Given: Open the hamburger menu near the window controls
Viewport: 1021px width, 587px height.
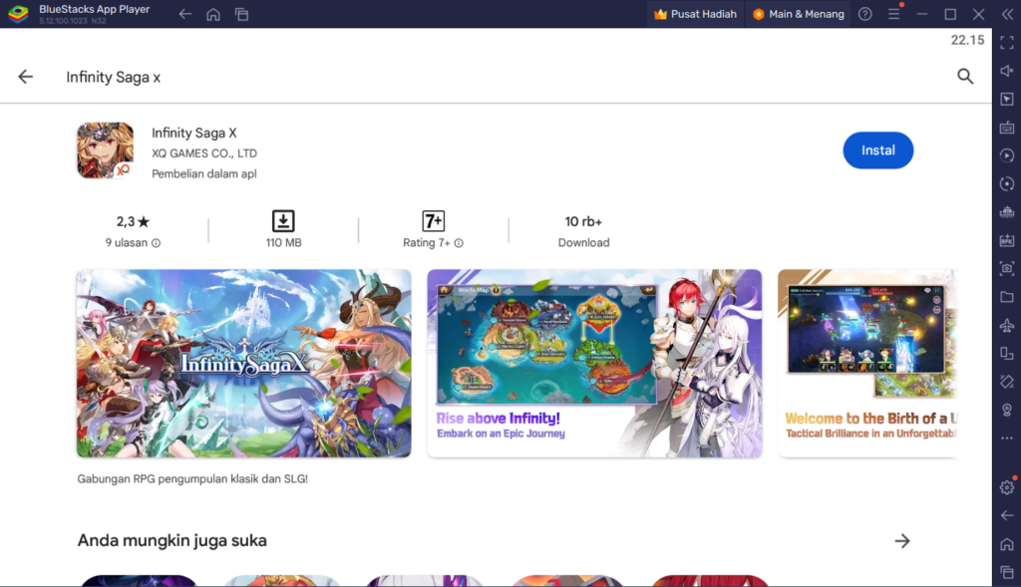Looking at the screenshot, I should [x=894, y=14].
